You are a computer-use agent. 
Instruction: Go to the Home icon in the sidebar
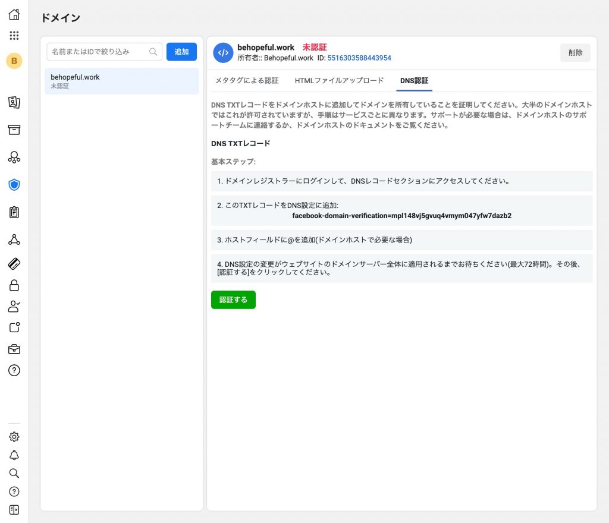14,14
